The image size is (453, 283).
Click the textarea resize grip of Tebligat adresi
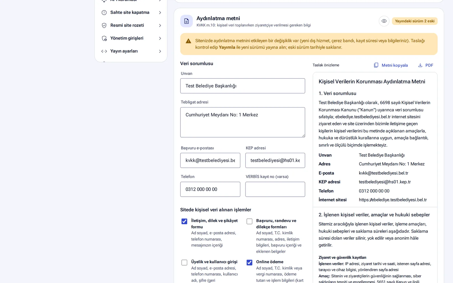[x=303, y=136]
